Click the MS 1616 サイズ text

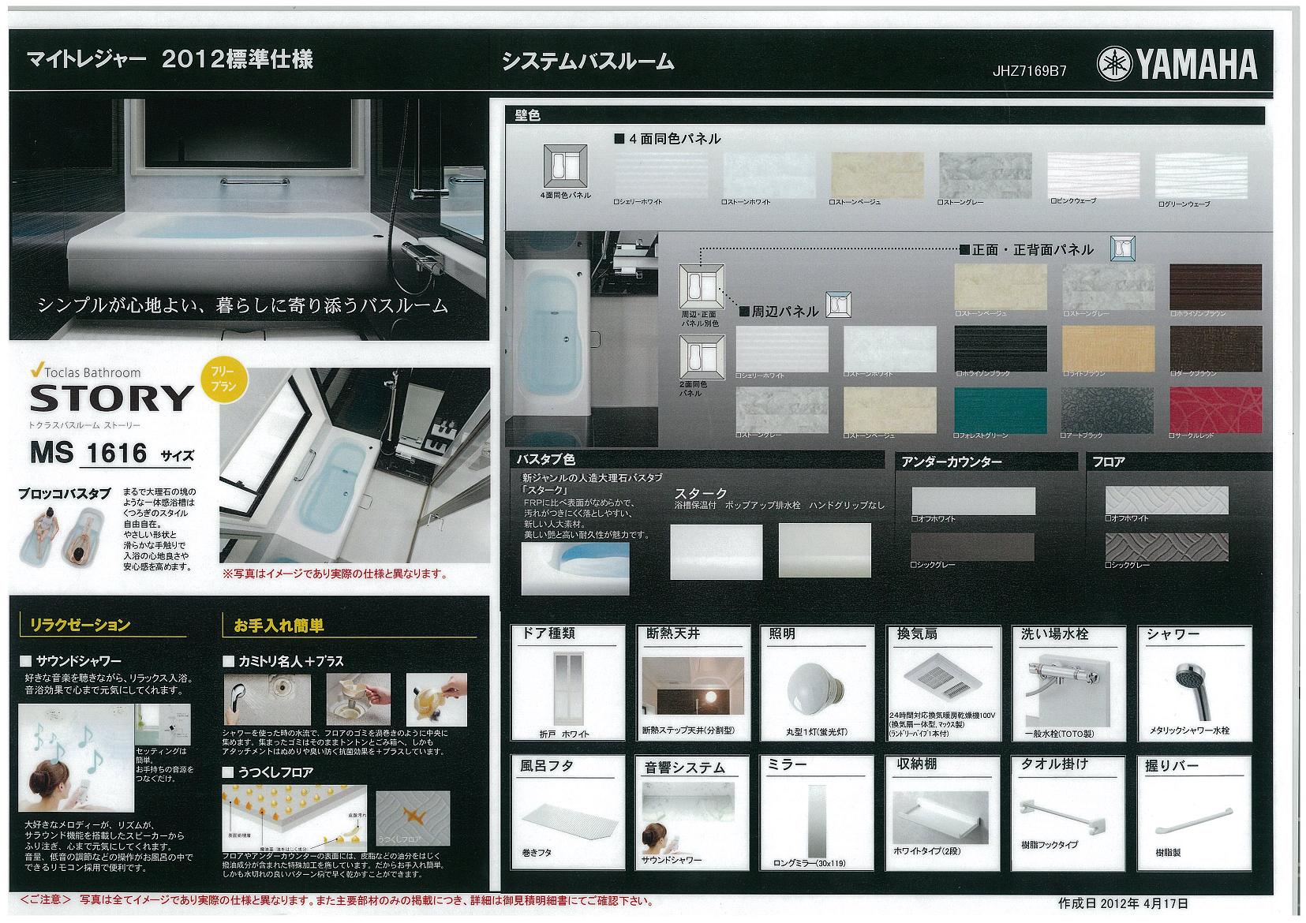tap(111, 453)
